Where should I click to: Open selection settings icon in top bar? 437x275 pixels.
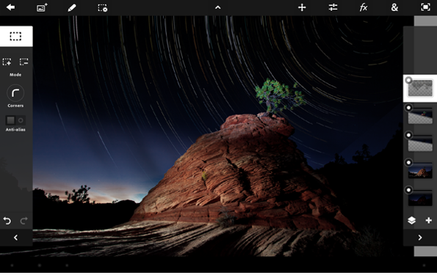[103, 8]
